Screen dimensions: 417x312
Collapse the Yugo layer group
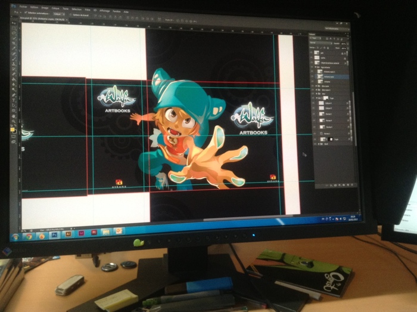317,98
